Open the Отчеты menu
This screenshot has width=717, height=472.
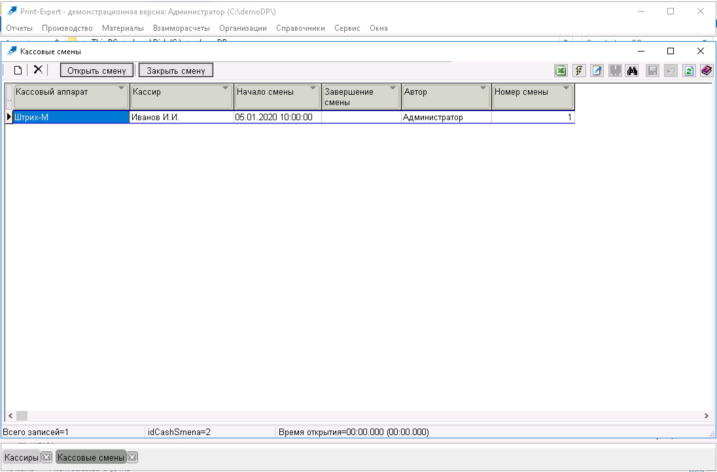(19, 28)
